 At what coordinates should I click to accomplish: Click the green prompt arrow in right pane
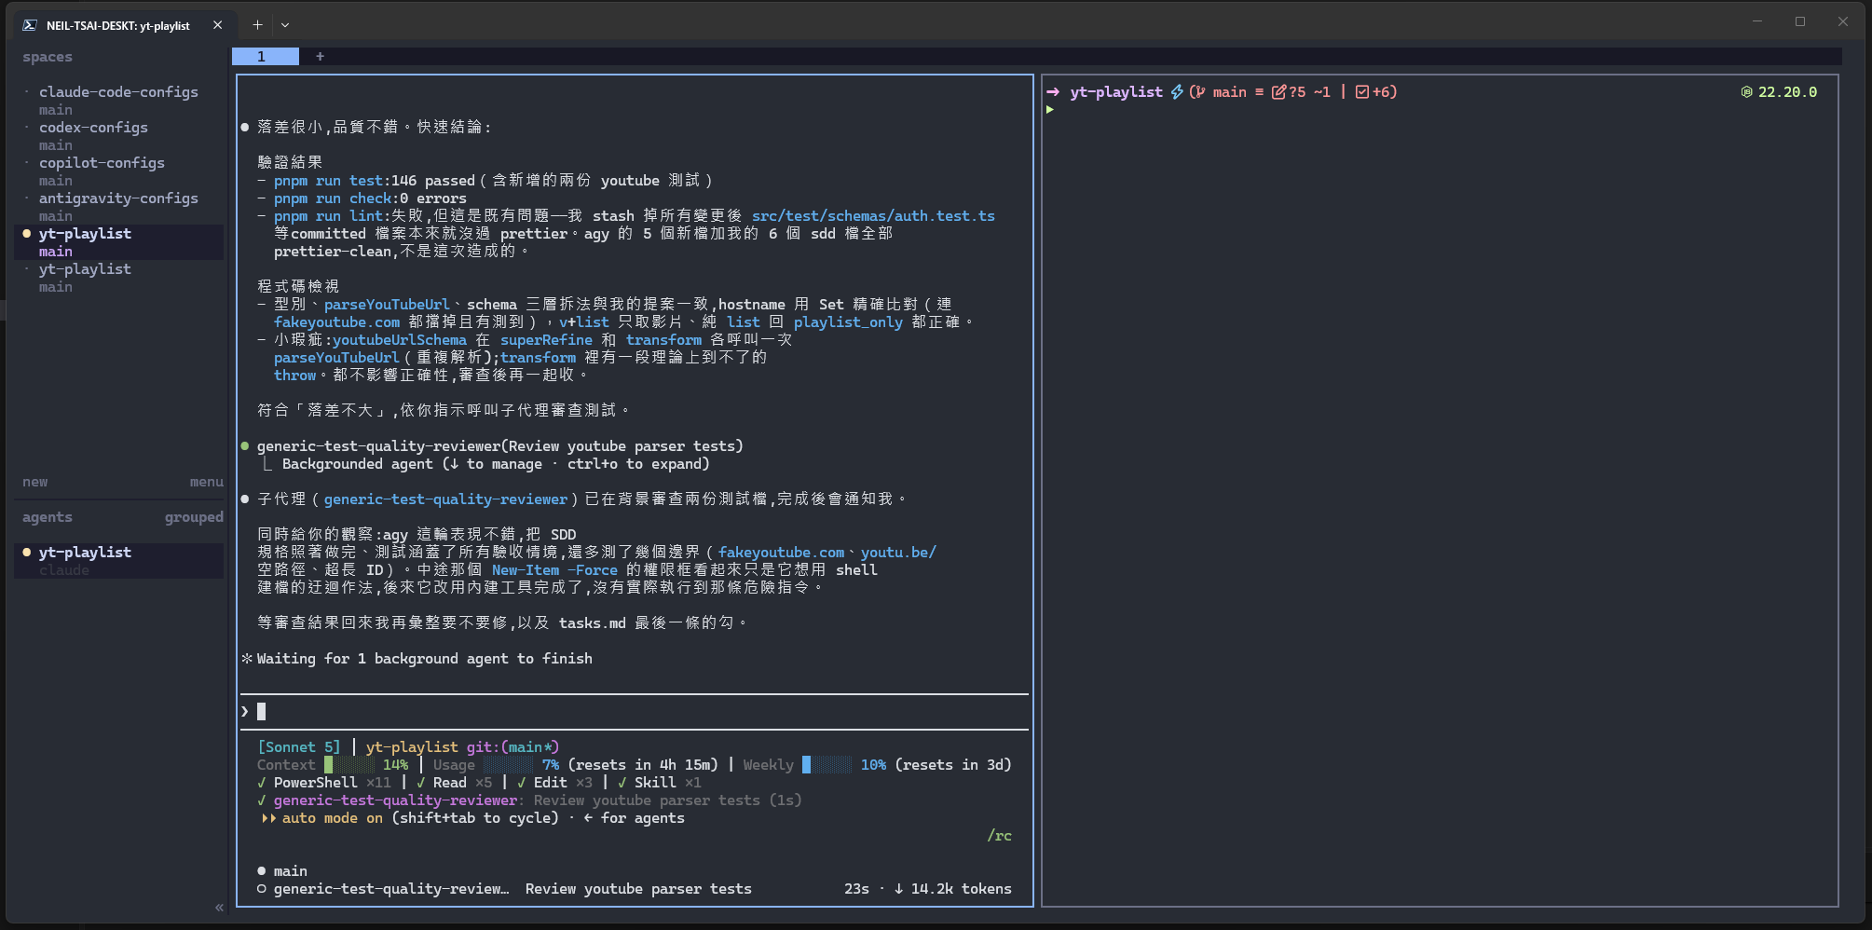coord(1050,110)
